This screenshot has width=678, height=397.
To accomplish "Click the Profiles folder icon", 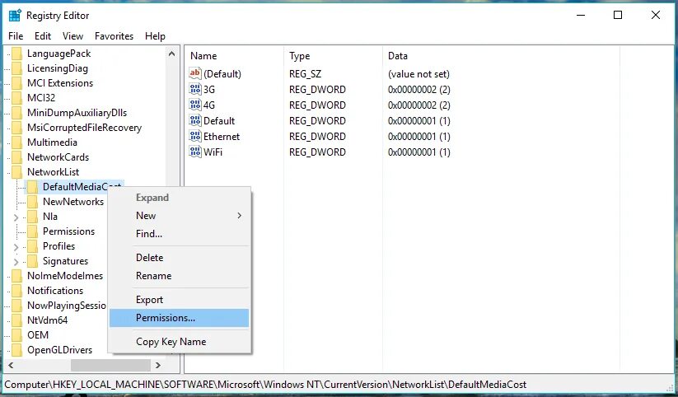I will coord(32,246).
